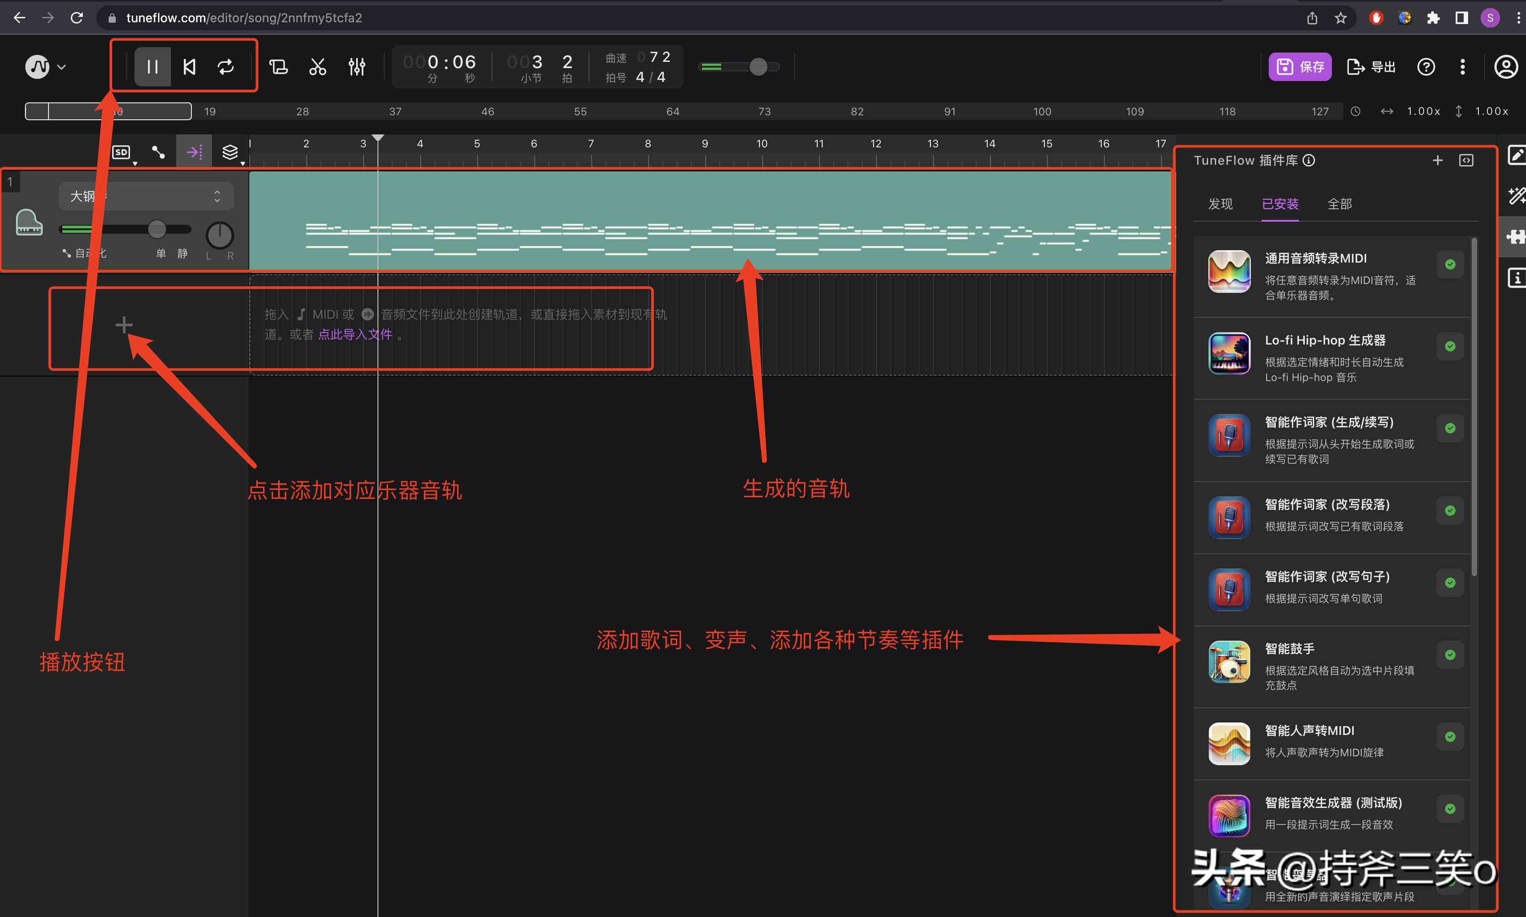
Task: Click the scissors split tool icon
Action: [317, 66]
